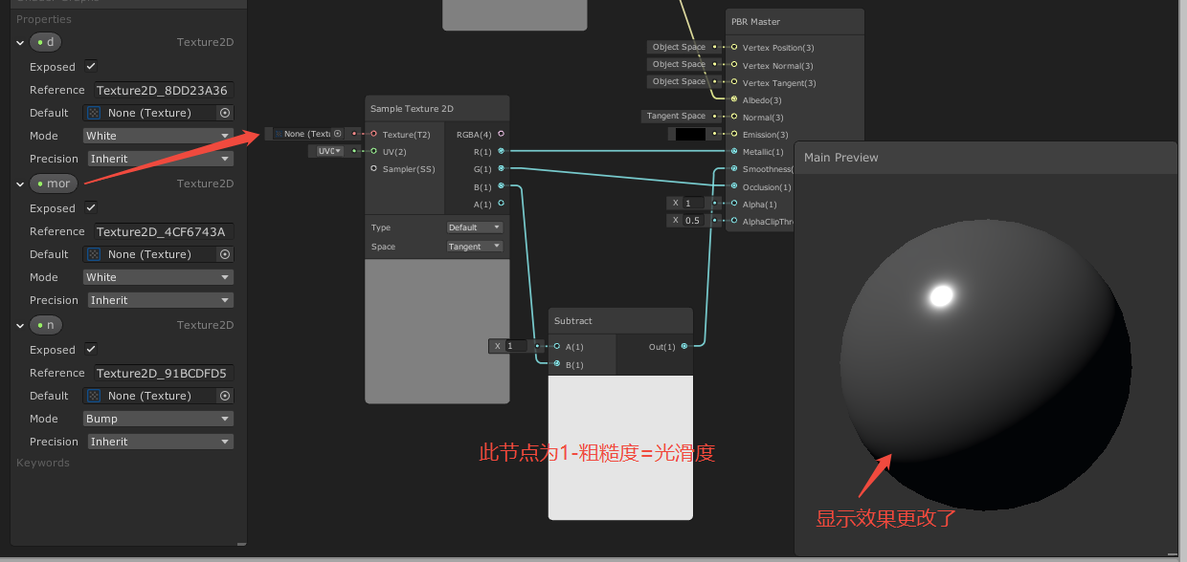Open texture picker on Sample Texture 2D input
Image resolution: width=1187 pixels, height=562 pixels.
pos(337,134)
